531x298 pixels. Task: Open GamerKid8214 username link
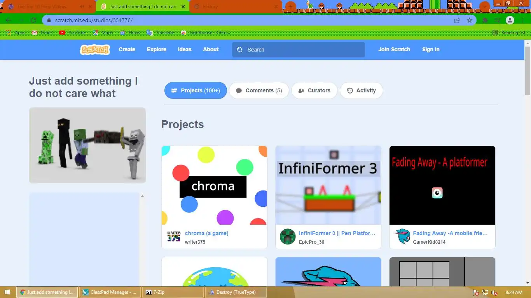(429, 242)
